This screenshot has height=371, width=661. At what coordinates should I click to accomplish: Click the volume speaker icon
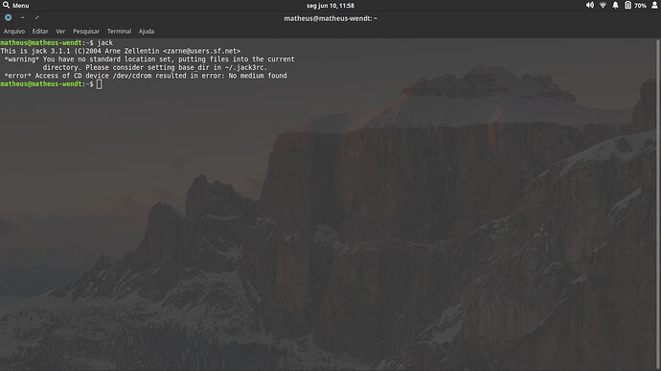(590, 5)
